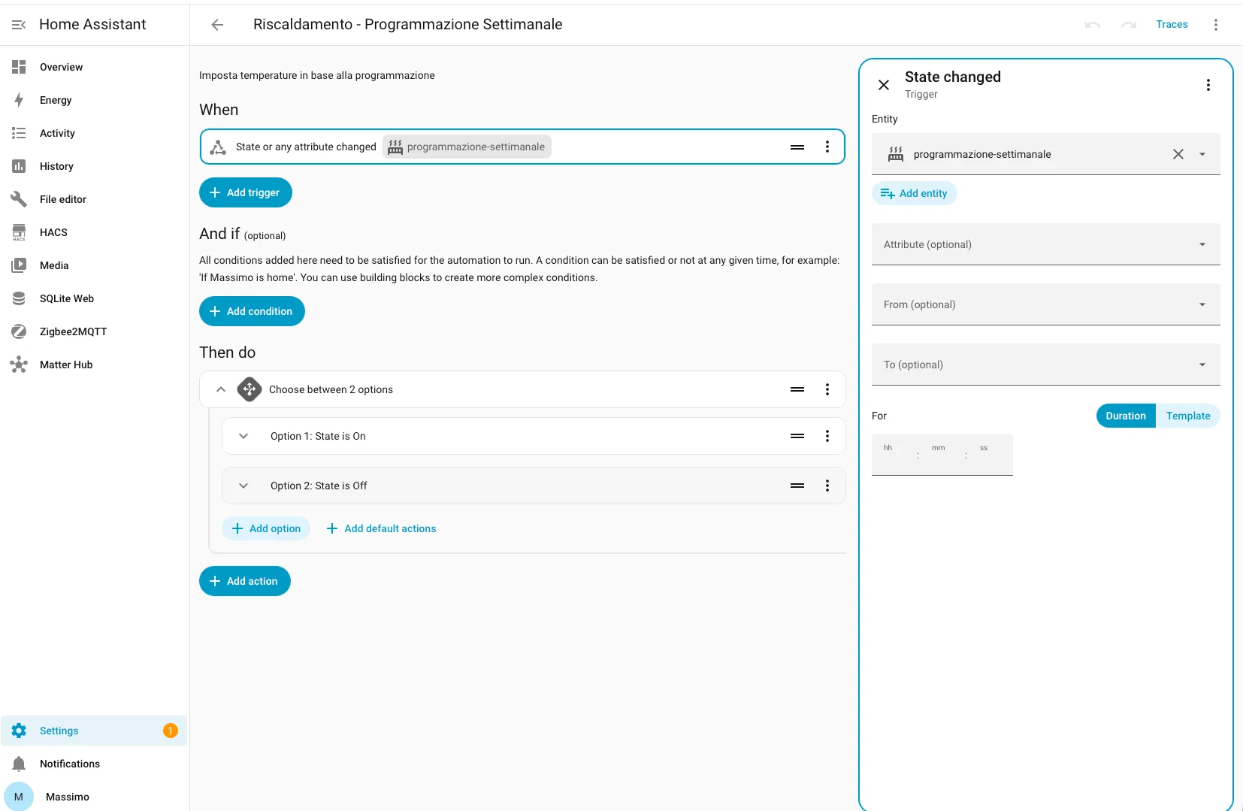The width and height of the screenshot is (1243, 811).
Task: Open Overview dashboard
Action: [94, 67]
